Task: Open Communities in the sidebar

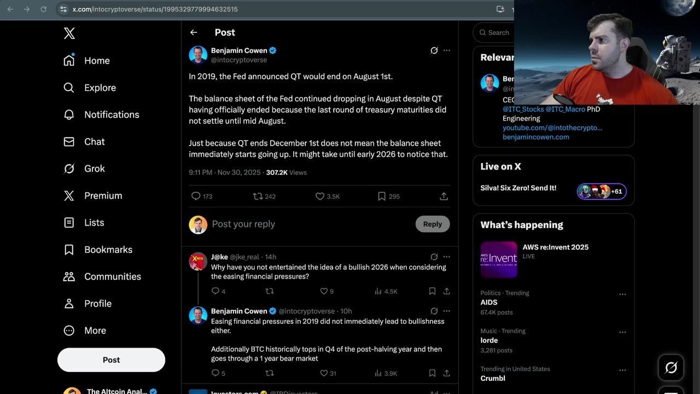Action: 102,276
